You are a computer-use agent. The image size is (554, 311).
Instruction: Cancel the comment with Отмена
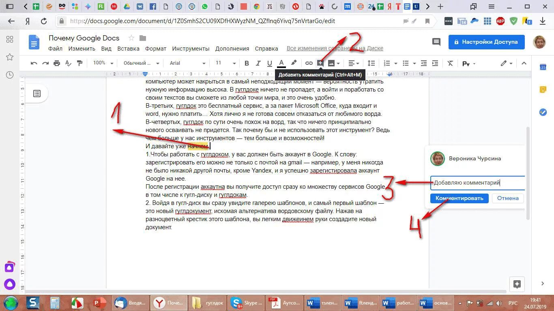click(508, 198)
